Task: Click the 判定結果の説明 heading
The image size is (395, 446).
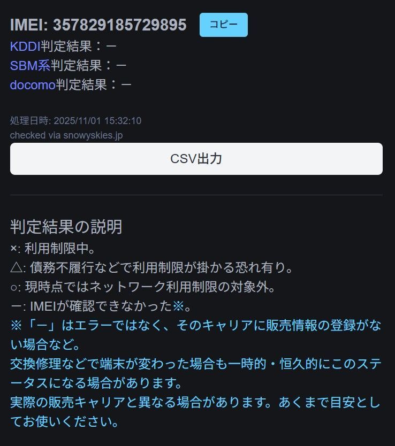Action: [66, 227]
